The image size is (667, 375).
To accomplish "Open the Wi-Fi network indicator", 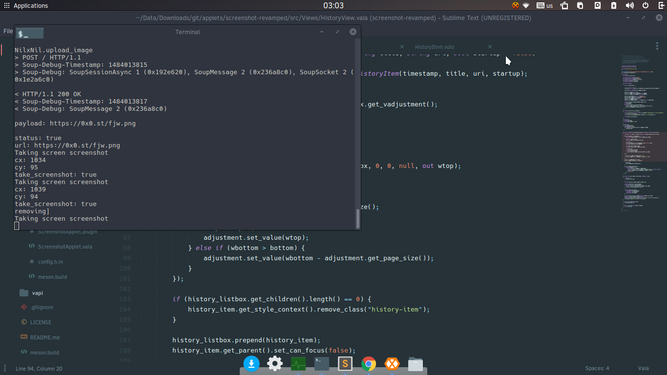I will click(x=526, y=5).
